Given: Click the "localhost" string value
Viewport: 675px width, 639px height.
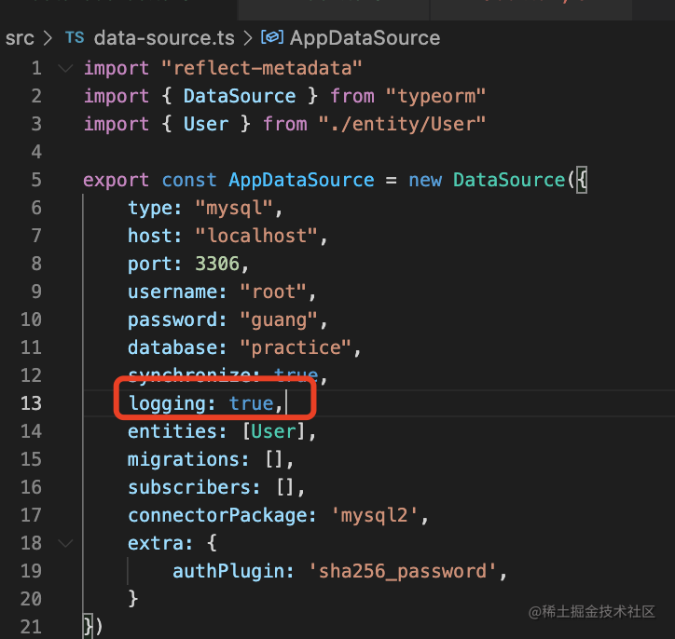Looking at the screenshot, I should (256, 236).
